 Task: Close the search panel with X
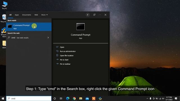point(105,15)
